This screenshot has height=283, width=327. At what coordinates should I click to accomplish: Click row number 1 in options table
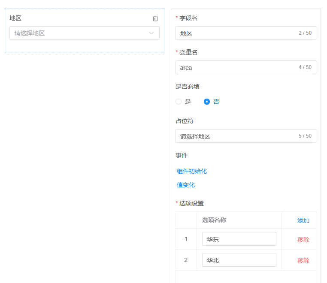[186, 239]
